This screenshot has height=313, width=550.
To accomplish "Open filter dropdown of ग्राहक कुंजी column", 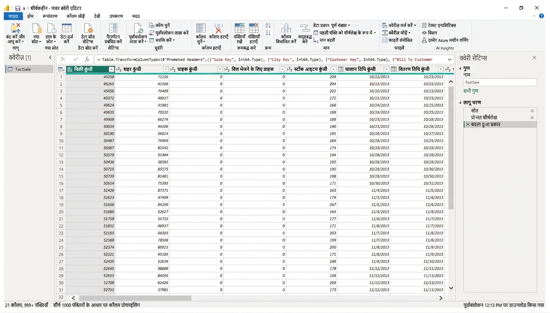I will pyautogui.click(x=219, y=69).
